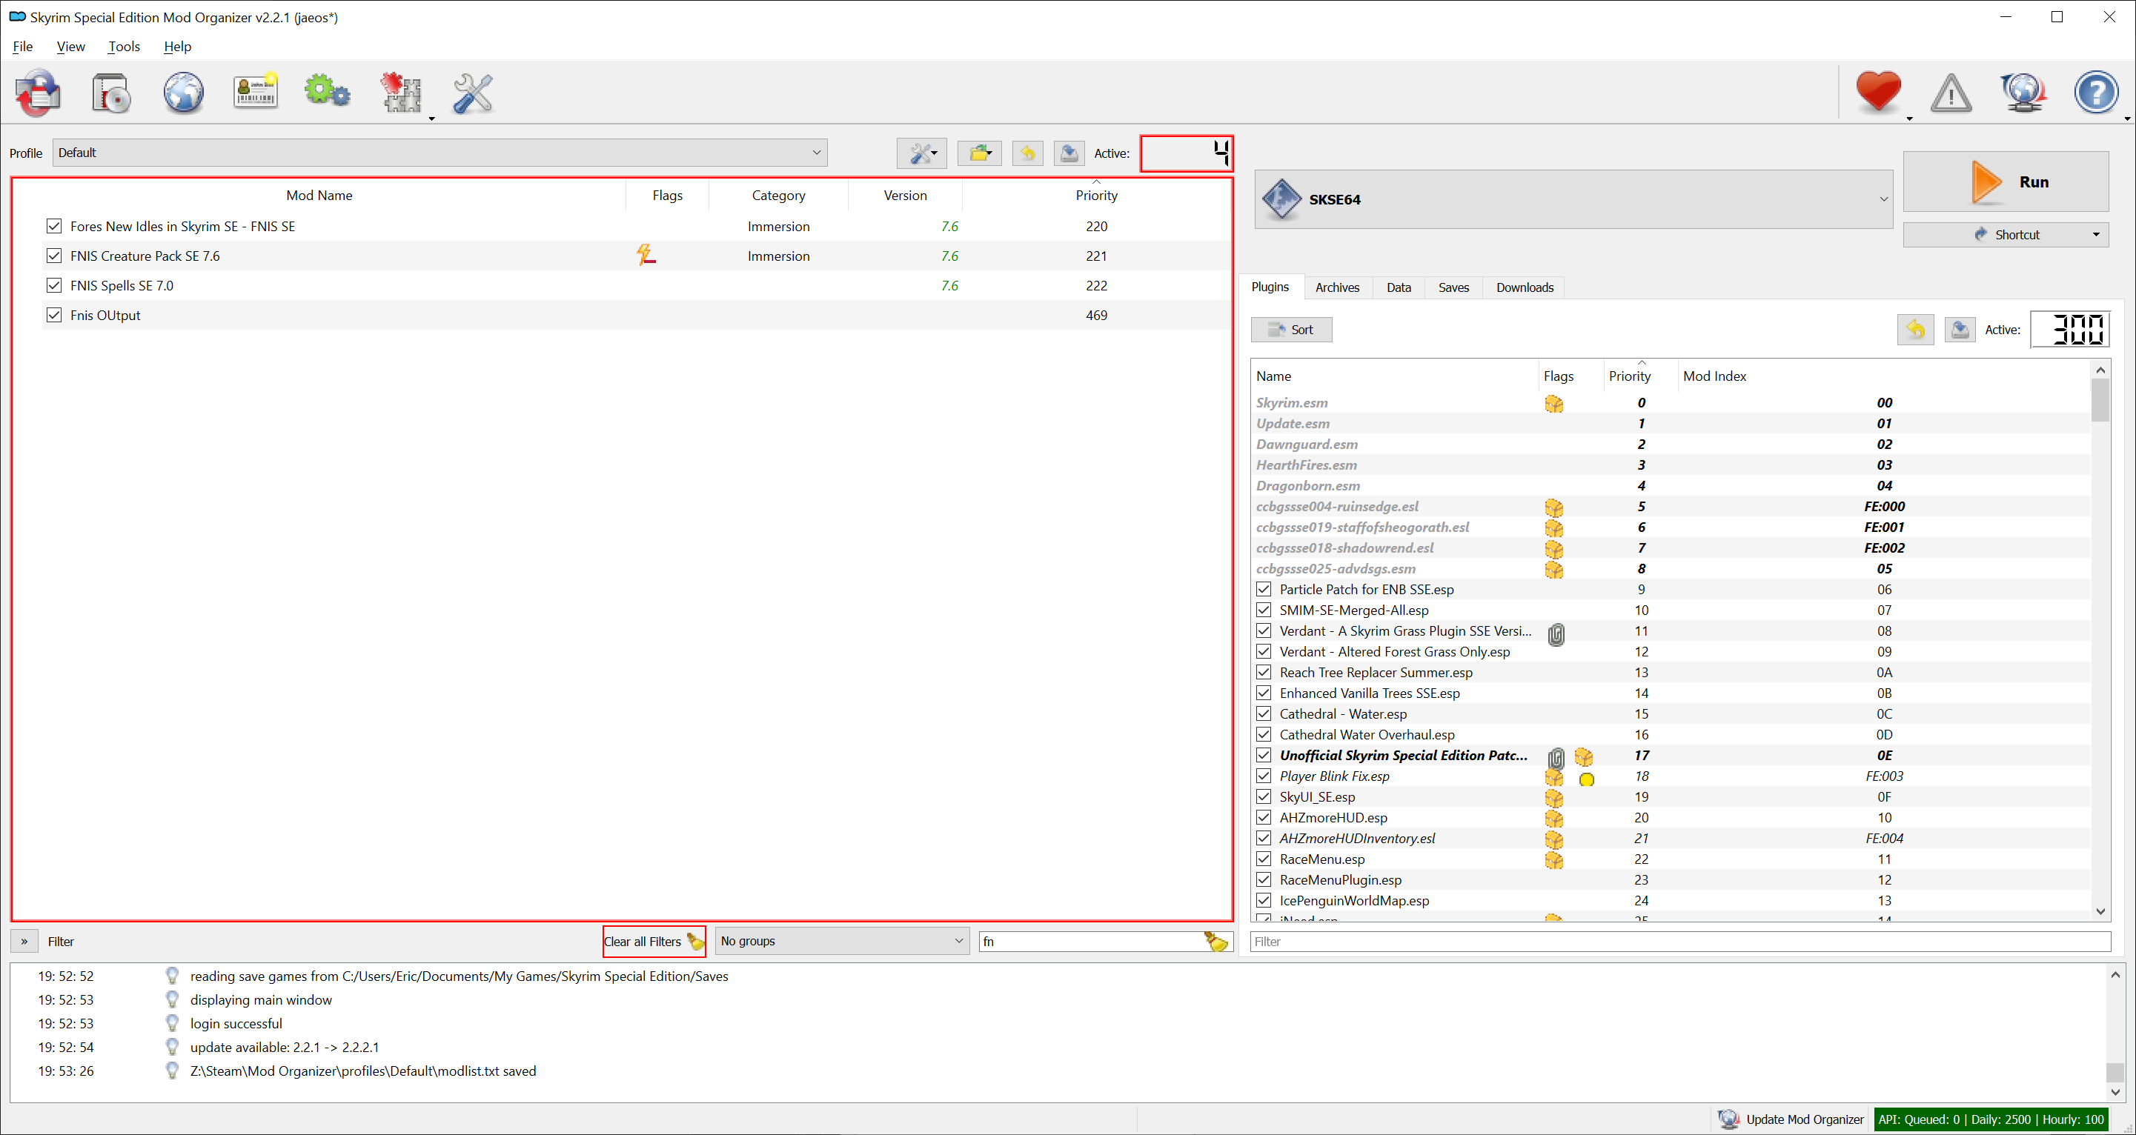The image size is (2136, 1135).
Task: Click the plugin list restore backup icon
Action: (x=1915, y=330)
